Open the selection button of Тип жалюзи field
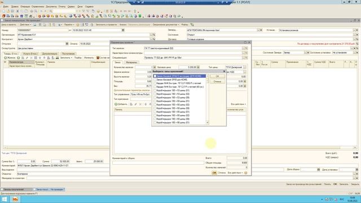 pyautogui.click(x=244, y=48)
